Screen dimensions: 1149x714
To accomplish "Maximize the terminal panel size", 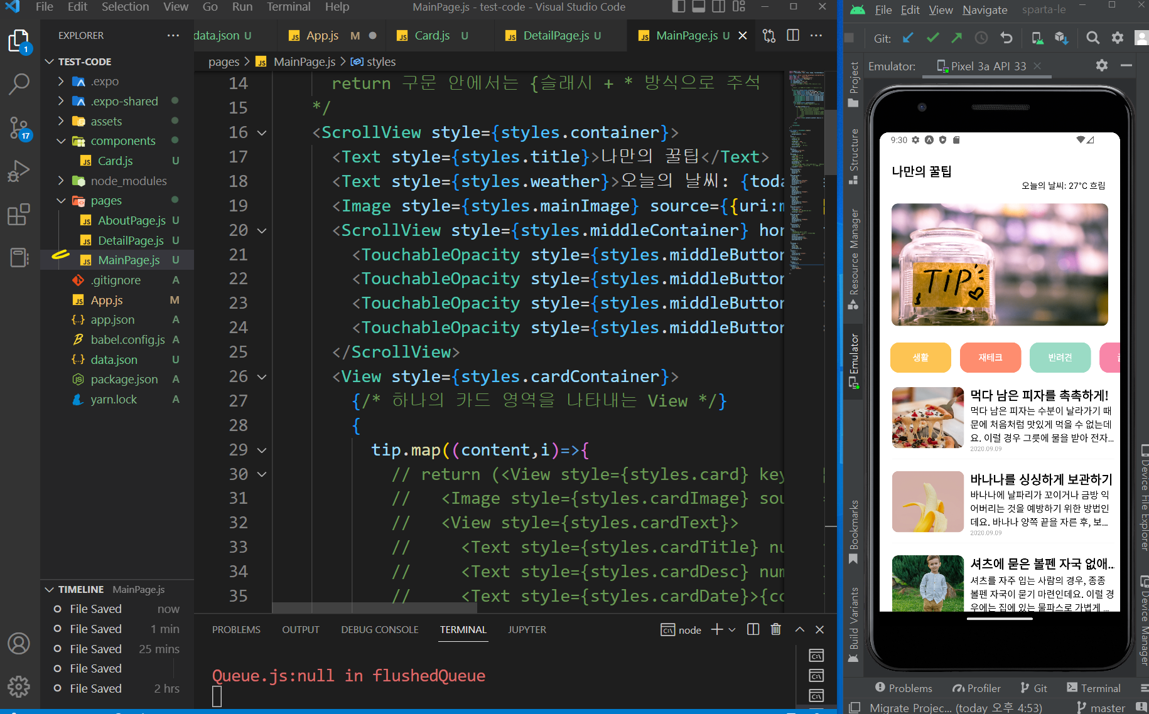I will (800, 629).
